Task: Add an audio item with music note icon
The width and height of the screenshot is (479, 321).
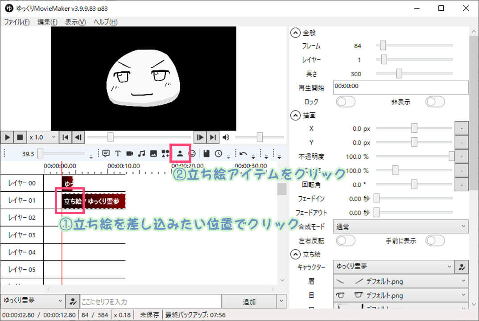Action: coord(141,154)
